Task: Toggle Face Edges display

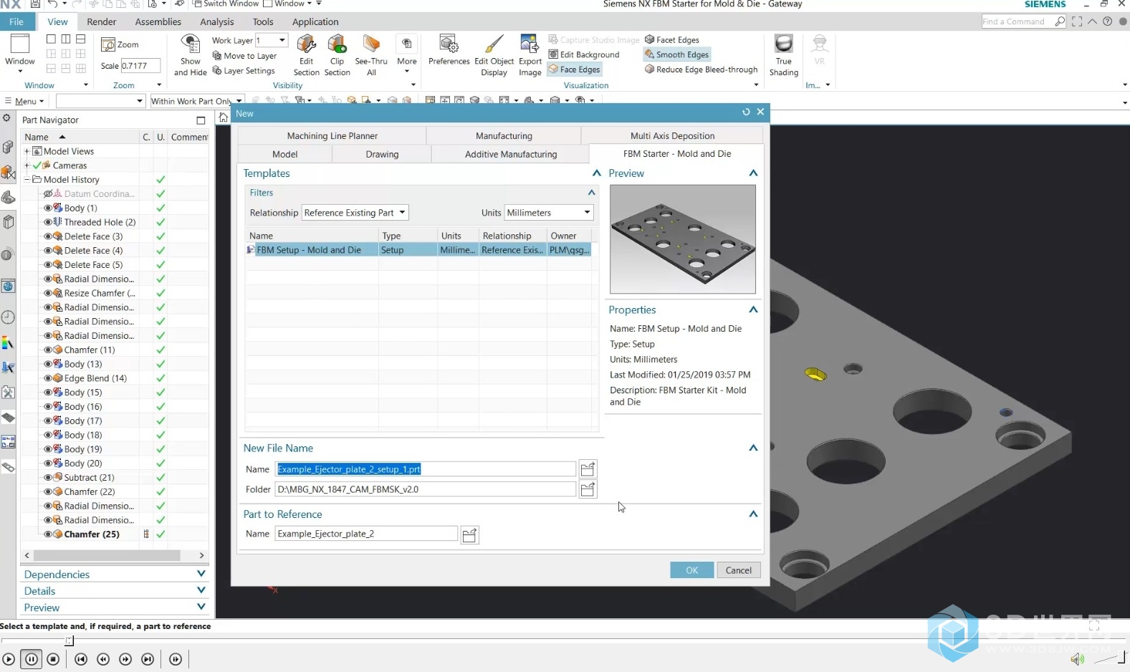Action: coord(575,69)
